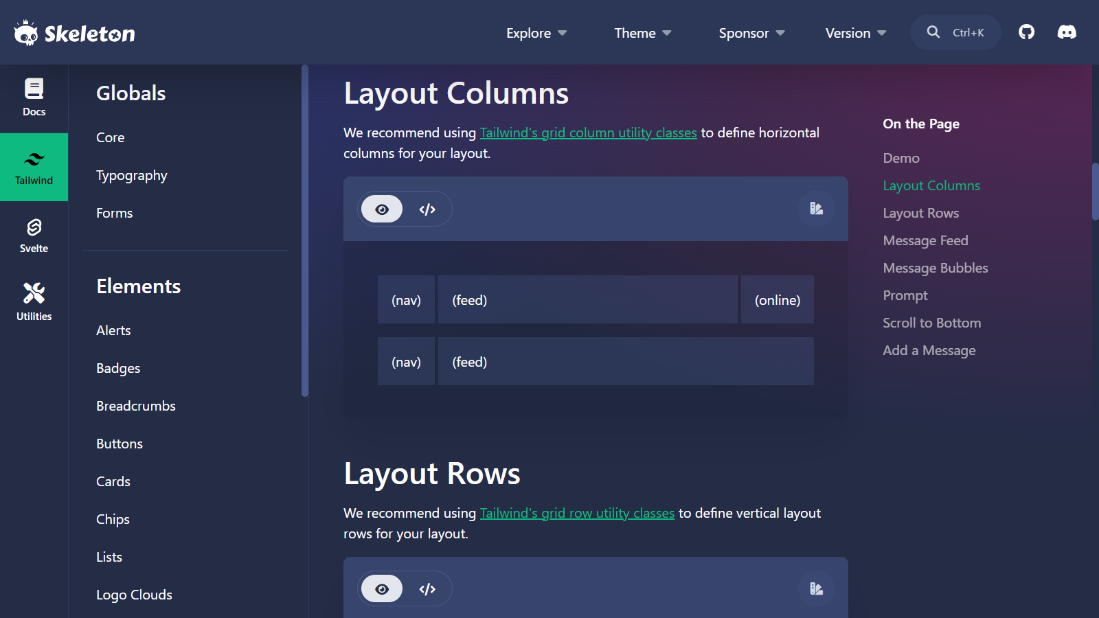The height and width of the screenshot is (618, 1099).
Task: Open Forms in the sidebar
Action: tap(115, 213)
